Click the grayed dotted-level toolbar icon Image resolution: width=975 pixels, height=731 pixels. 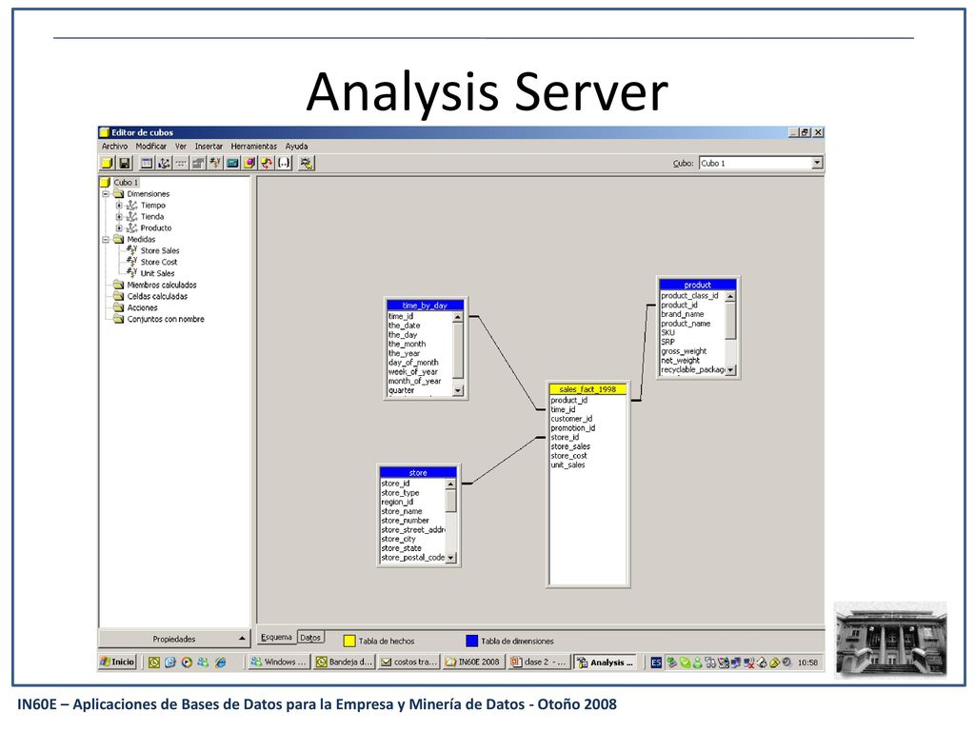181,163
